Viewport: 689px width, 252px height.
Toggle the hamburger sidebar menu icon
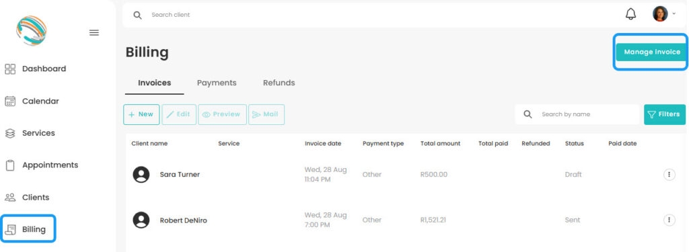94,32
